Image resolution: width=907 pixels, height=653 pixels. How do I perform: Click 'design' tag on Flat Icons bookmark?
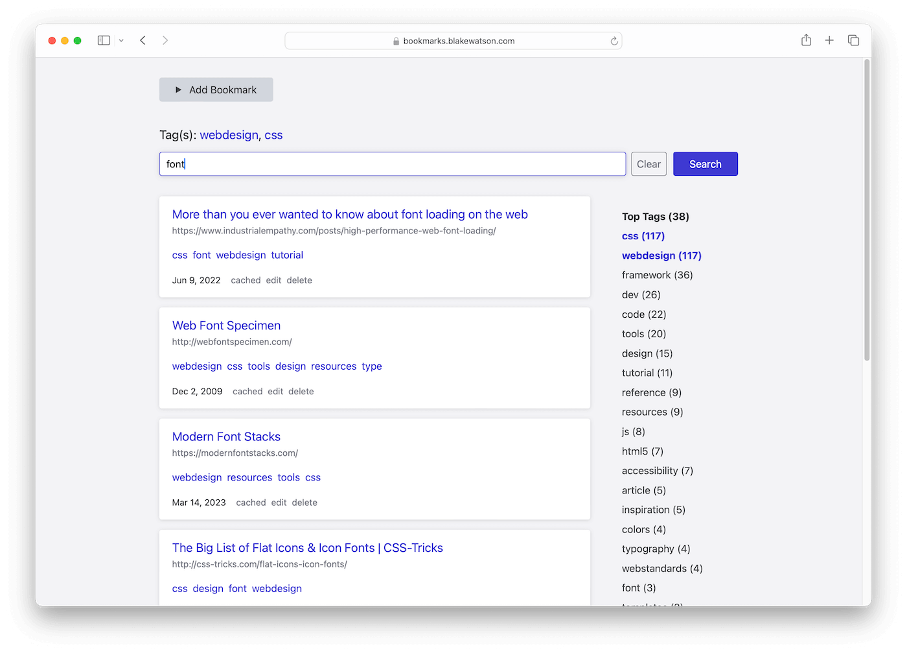[208, 589]
